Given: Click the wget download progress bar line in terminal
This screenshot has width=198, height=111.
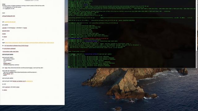Looking at the screenshot, I should click(x=130, y=18).
